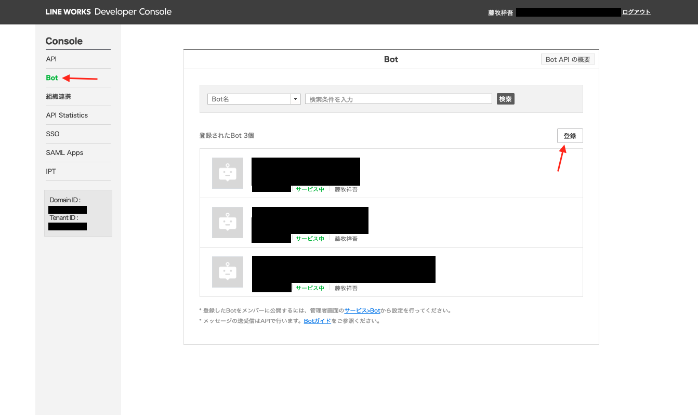Open the Bot名 search criteria dropdown
The width and height of the screenshot is (698, 415).
pyautogui.click(x=254, y=99)
